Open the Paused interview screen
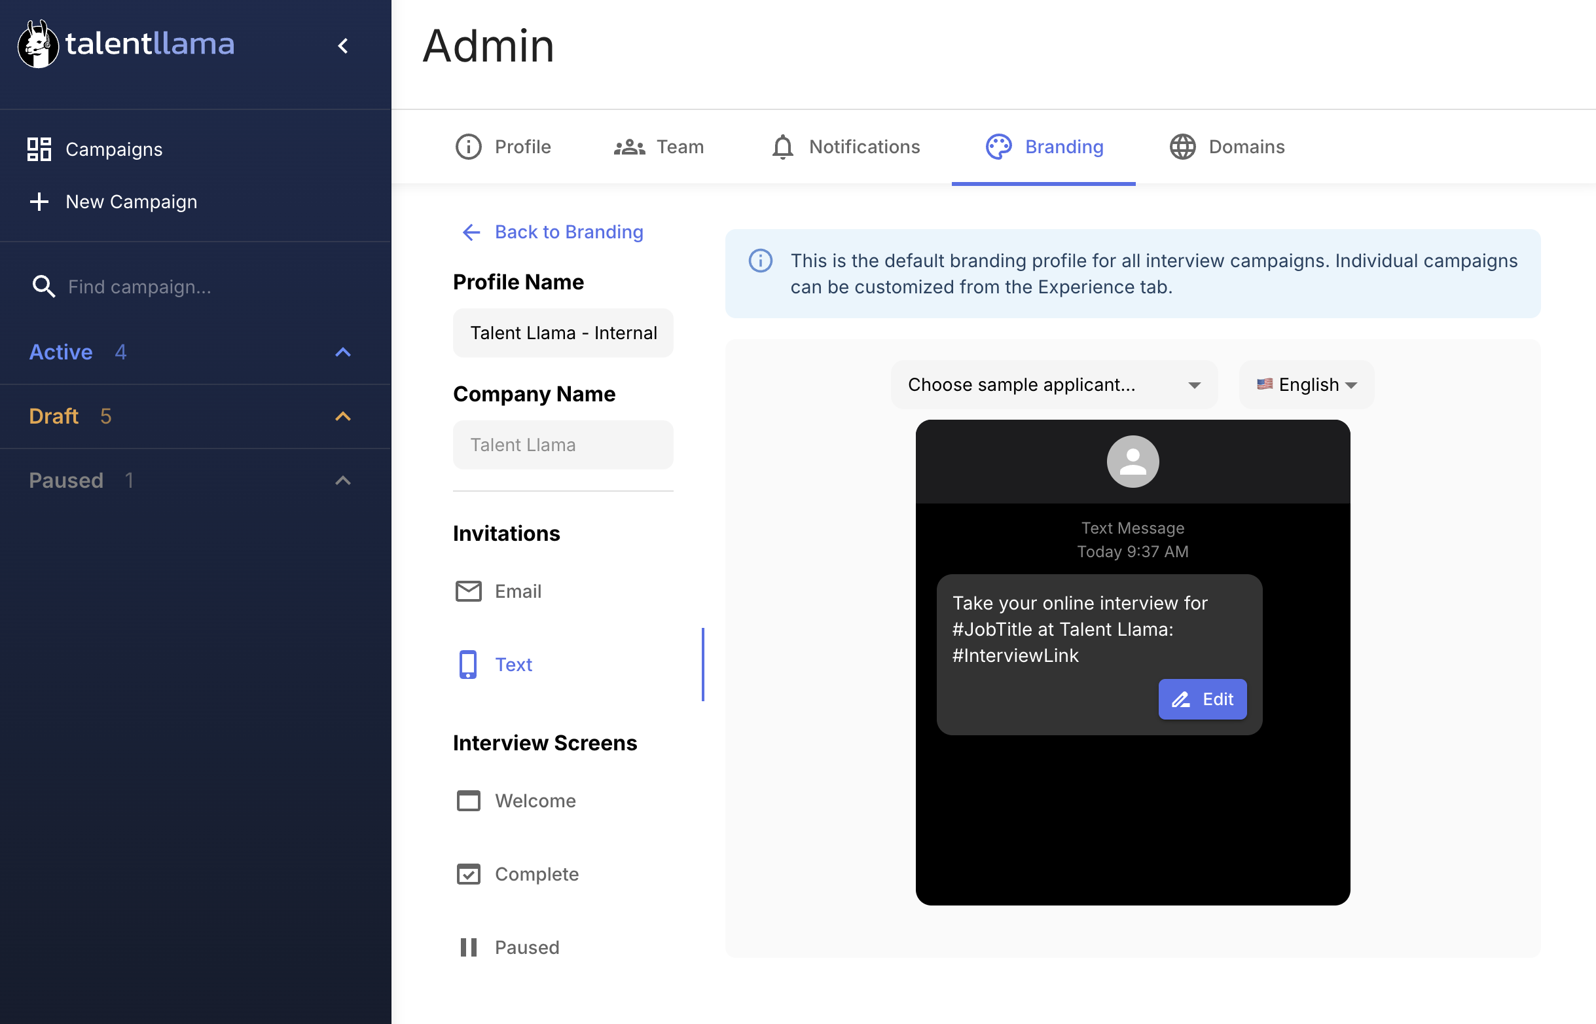This screenshot has height=1024, width=1596. click(526, 947)
